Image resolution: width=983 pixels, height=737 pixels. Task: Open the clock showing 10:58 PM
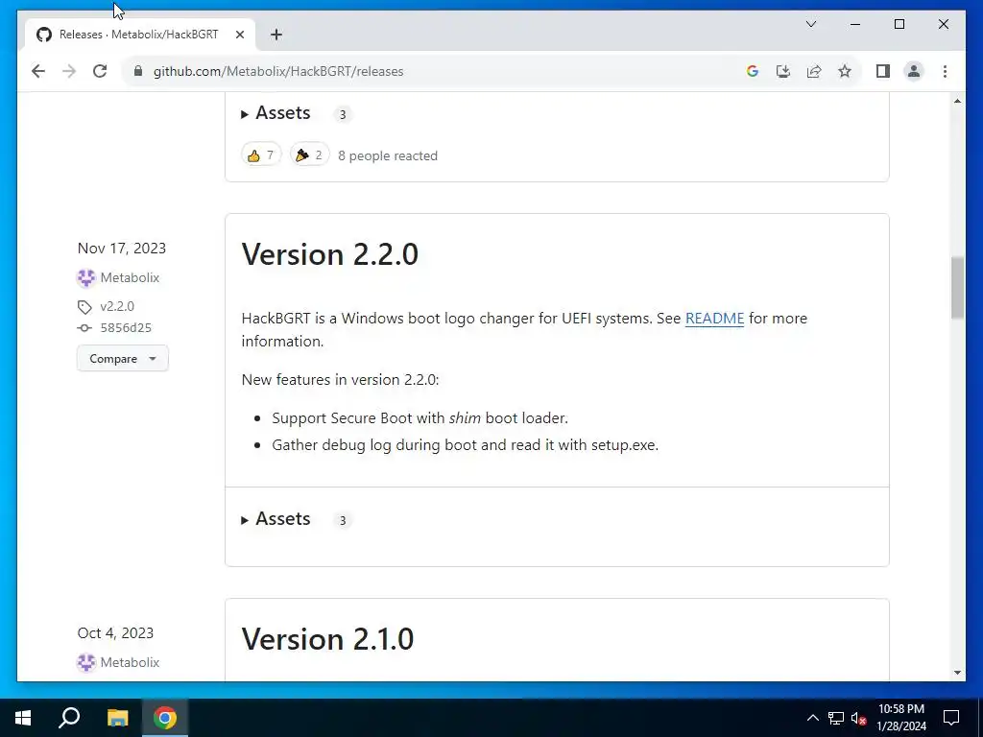point(900,718)
